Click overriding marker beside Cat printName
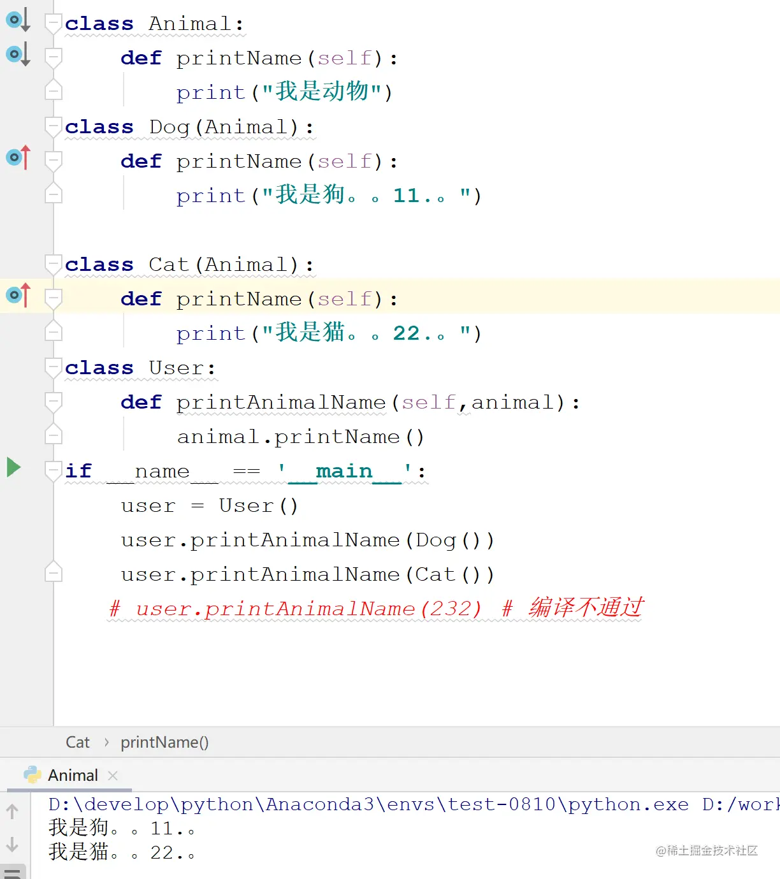 pyautogui.click(x=18, y=295)
